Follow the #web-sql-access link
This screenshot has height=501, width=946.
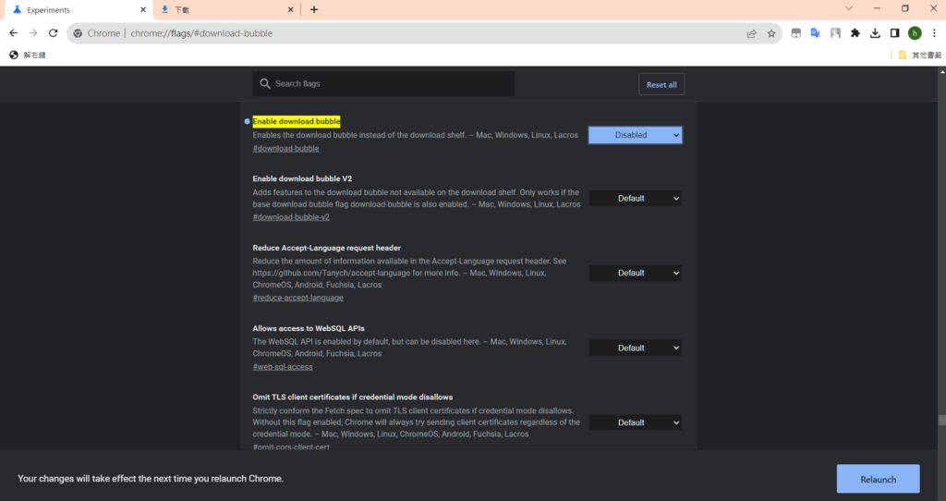(x=283, y=367)
